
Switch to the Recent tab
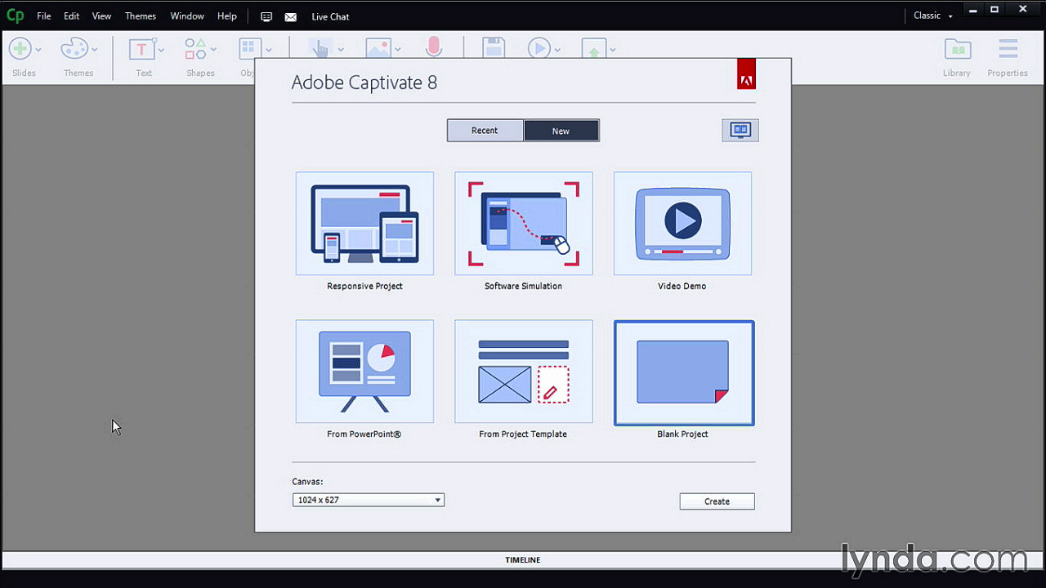click(485, 131)
